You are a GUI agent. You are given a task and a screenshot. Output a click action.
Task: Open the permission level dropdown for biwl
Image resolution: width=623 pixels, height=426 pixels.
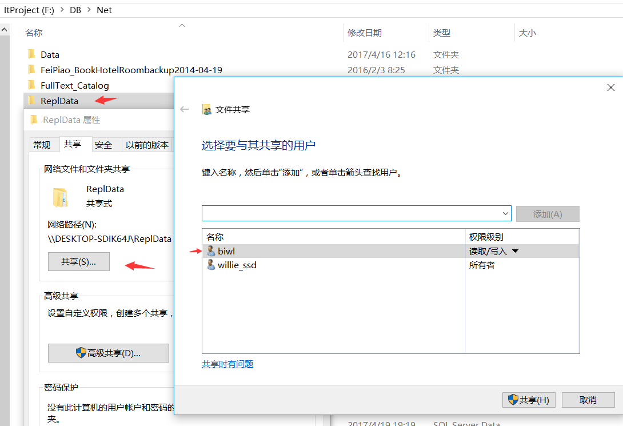515,251
